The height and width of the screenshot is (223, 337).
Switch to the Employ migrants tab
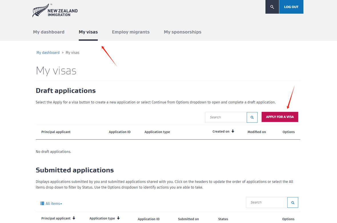131,32
